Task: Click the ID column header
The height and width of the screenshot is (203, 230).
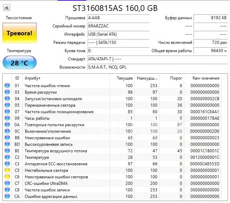Action: pos(17,78)
